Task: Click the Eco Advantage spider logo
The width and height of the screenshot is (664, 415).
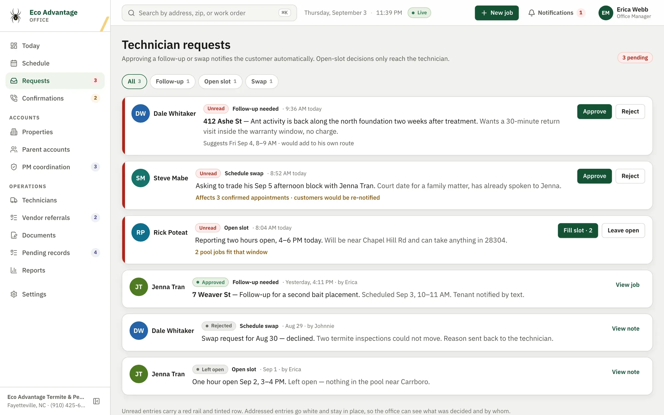Action: [x=15, y=15]
